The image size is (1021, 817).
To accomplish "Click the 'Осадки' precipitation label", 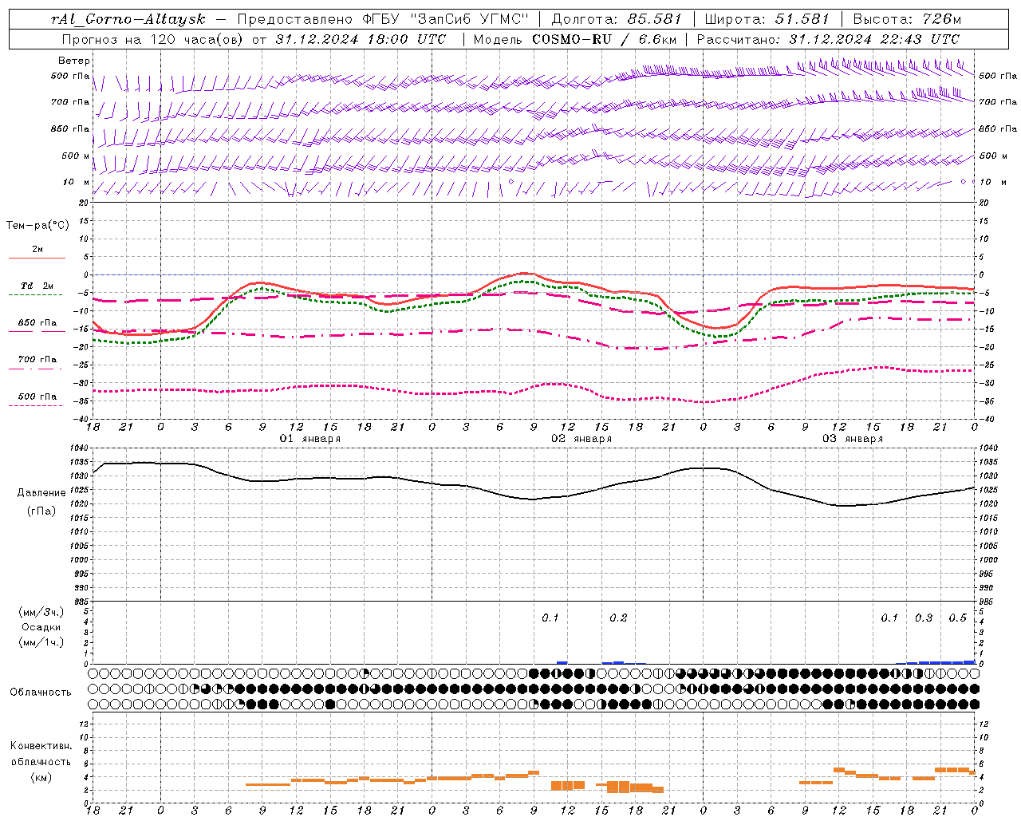I will 41,627.
